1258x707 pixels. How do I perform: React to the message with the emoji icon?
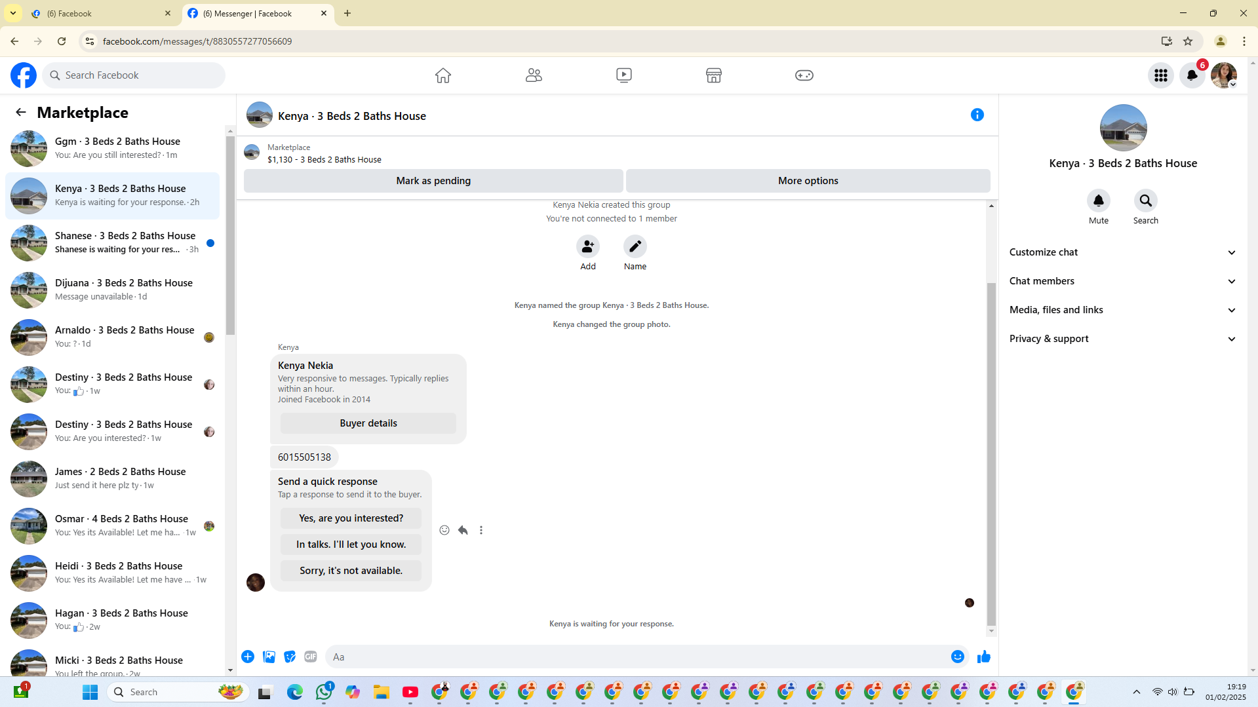click(x=444, y=530)
